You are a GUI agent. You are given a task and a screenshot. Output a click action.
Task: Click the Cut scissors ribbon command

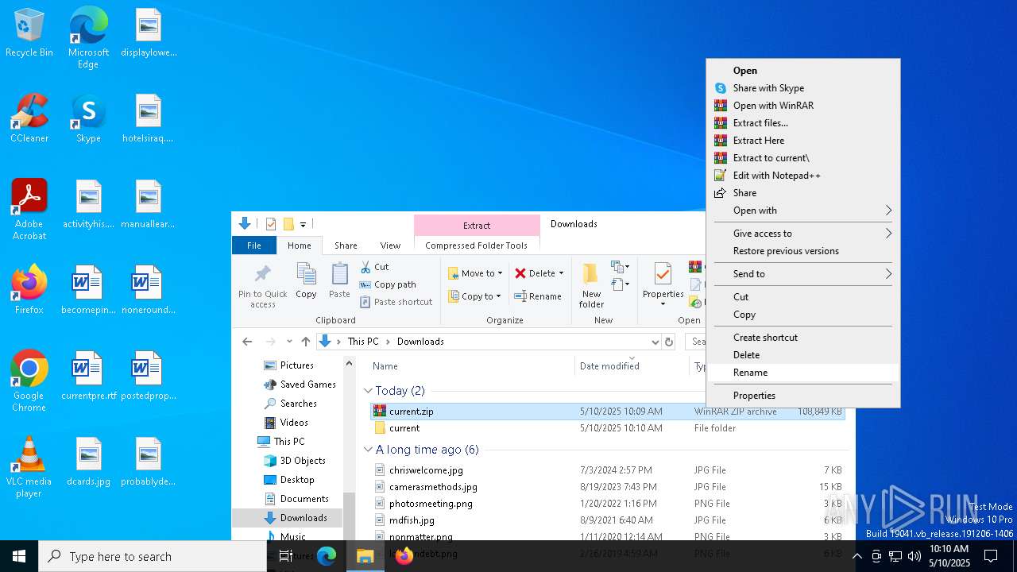374,267
